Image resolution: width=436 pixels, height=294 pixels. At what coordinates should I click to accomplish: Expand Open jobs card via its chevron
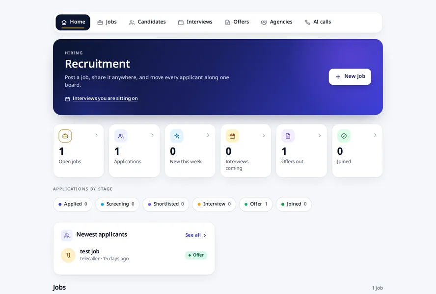click(x=97, y=135)
